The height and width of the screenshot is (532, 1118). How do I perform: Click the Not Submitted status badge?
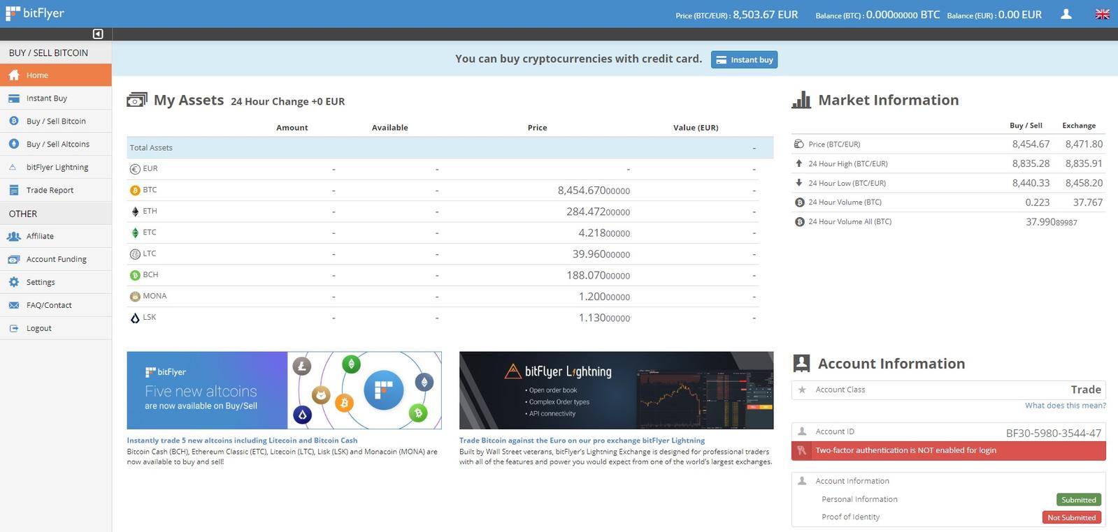(x=1071, y=517)
